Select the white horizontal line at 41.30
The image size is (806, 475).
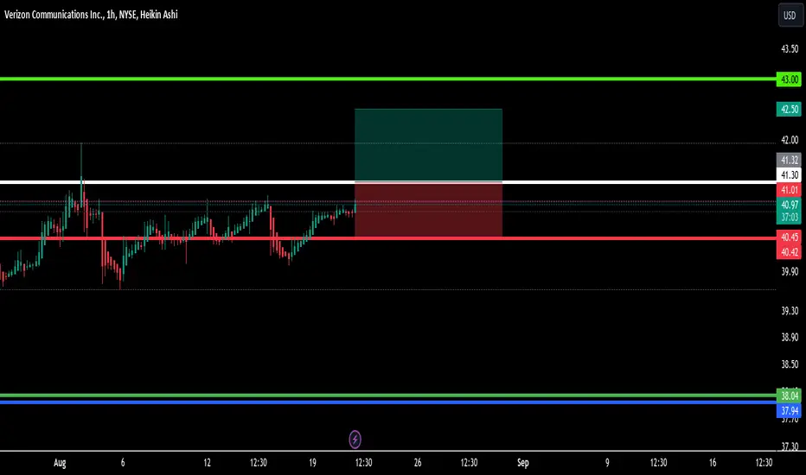tap(388, 182)
